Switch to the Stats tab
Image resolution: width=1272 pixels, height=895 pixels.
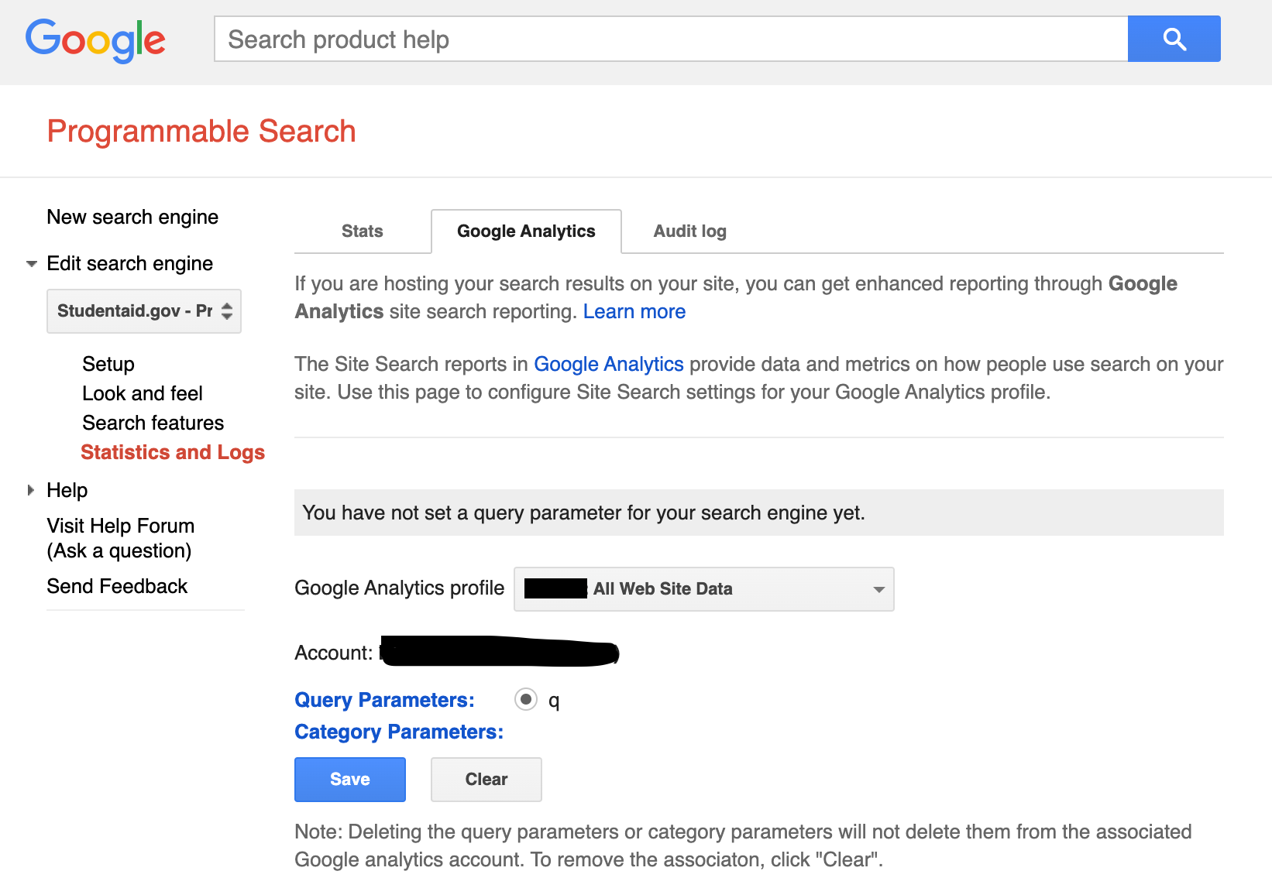tap(362, 231)
